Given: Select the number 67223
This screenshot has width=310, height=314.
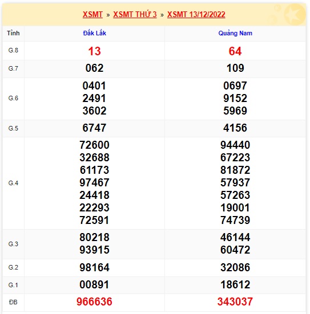Looking at the screenshot, I should tap(235, 158).
